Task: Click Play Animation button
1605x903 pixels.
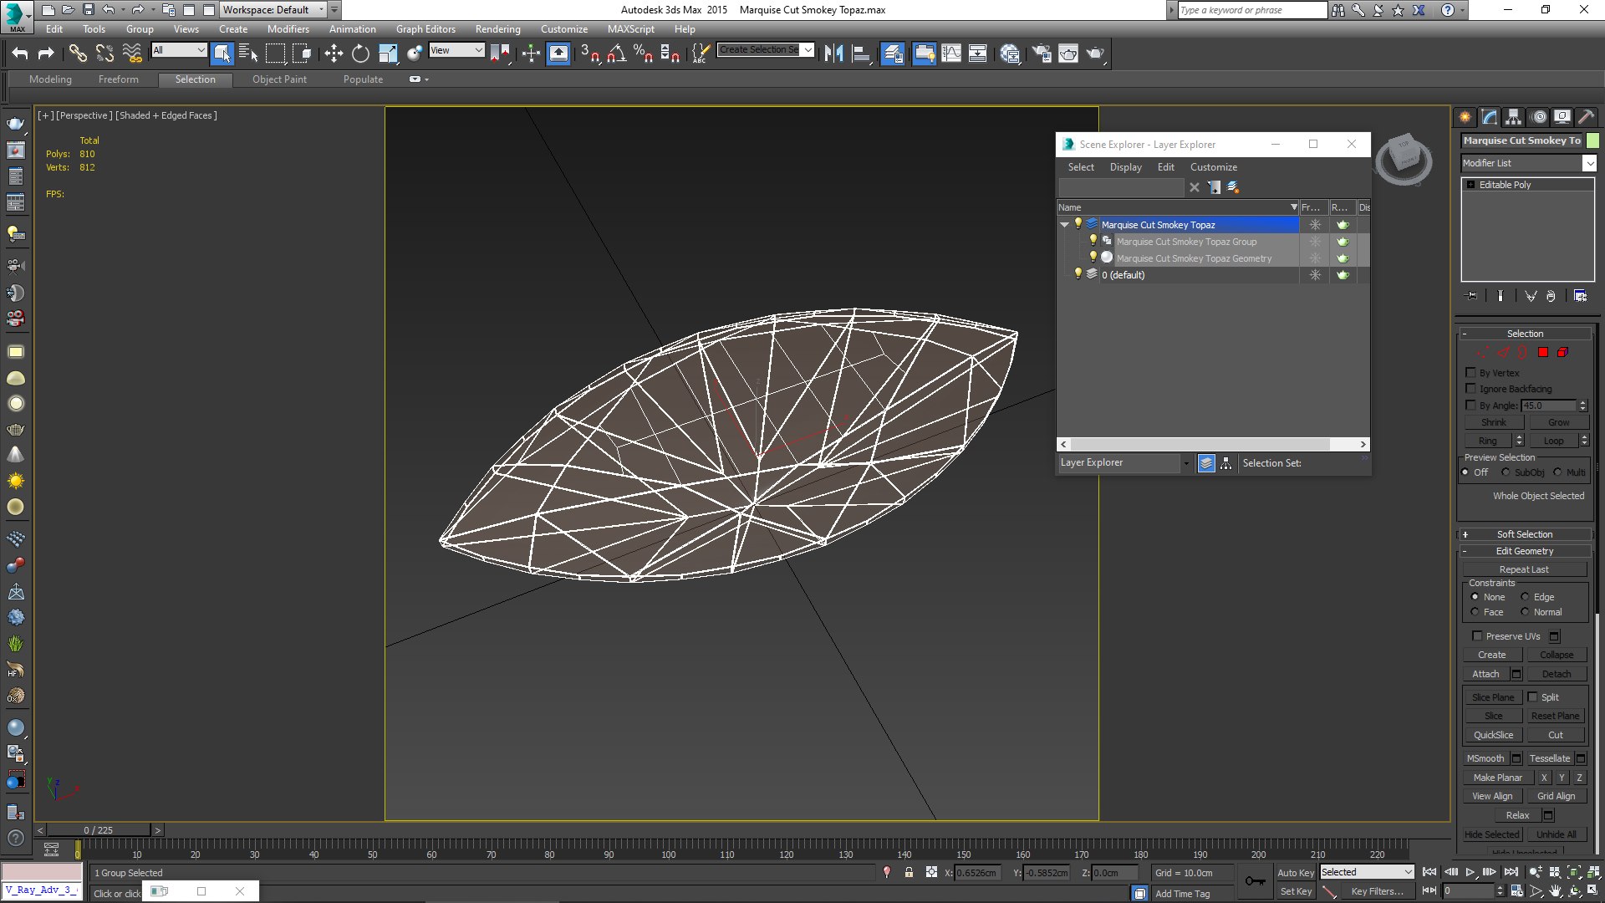Action: coord(1470,872)
